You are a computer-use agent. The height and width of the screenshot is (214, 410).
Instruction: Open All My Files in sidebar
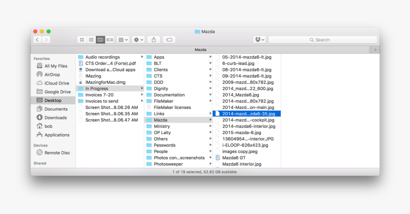[53, 66]
